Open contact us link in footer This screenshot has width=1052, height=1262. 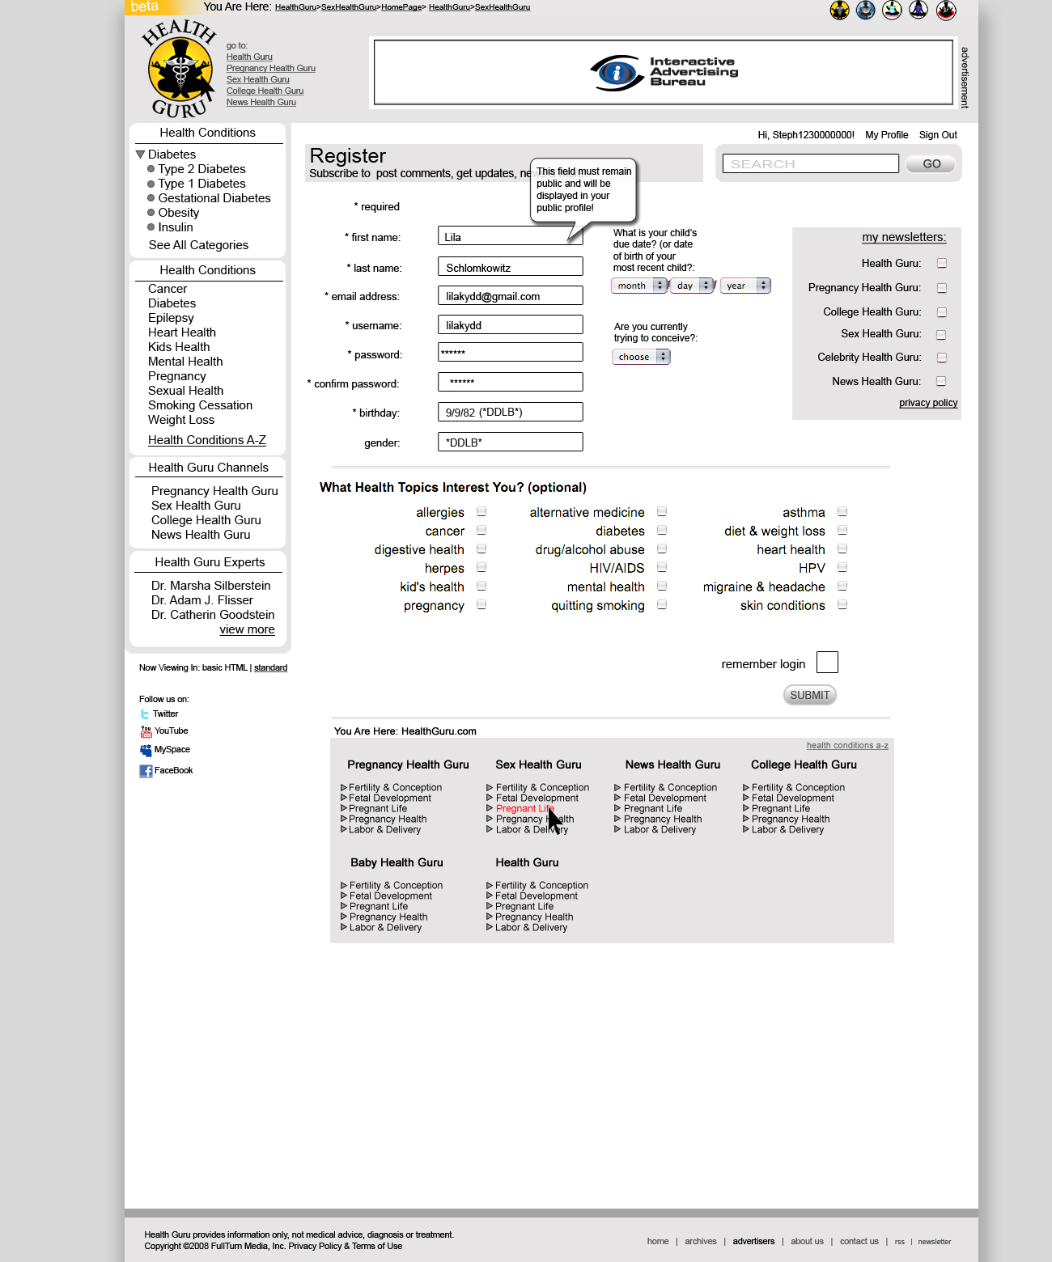click(x=859, y=1241)
